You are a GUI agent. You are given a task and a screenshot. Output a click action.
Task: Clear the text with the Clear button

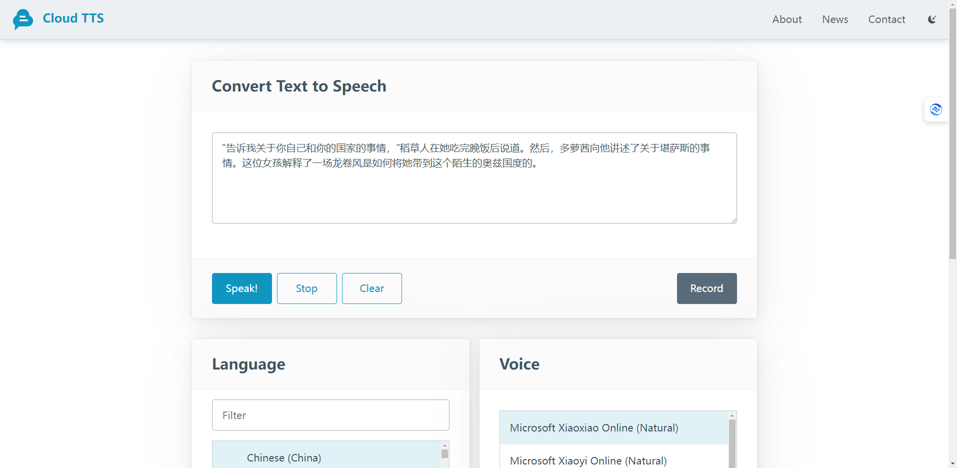371,288
